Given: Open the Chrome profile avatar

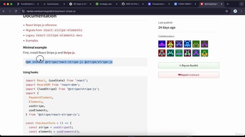Looking at the screenshot, I should tap(235, 11).
